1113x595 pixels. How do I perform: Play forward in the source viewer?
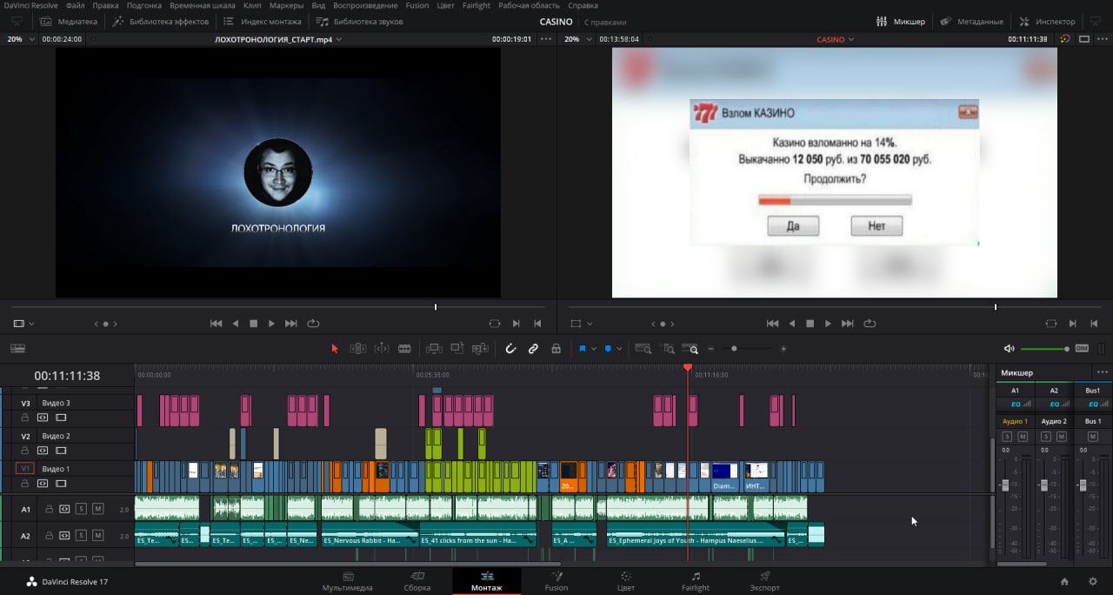point(271,323)
